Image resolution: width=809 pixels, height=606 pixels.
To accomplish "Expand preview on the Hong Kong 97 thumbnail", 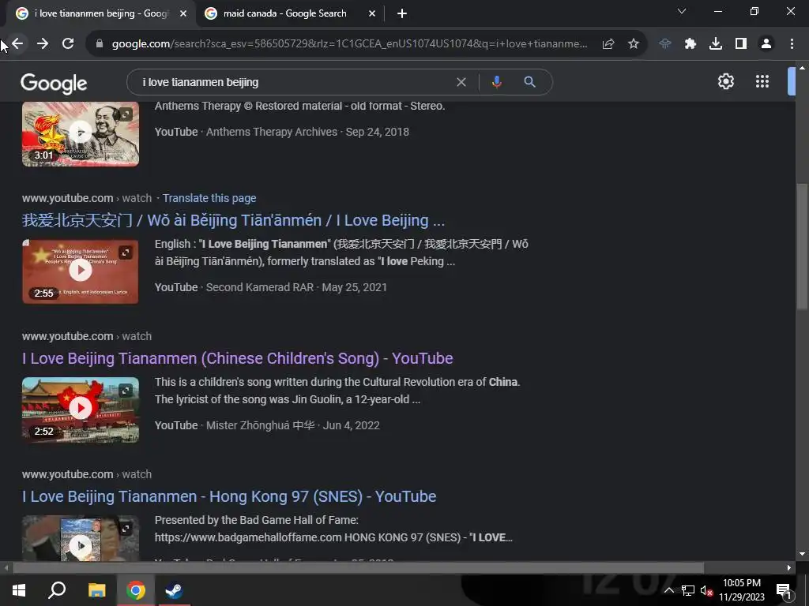I will [126, 528].
